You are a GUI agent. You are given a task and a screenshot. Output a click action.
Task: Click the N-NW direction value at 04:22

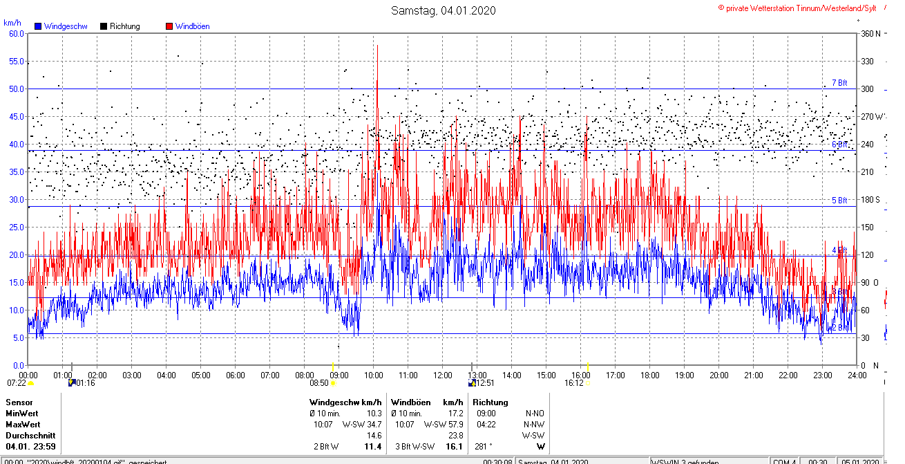coord(535,425)
